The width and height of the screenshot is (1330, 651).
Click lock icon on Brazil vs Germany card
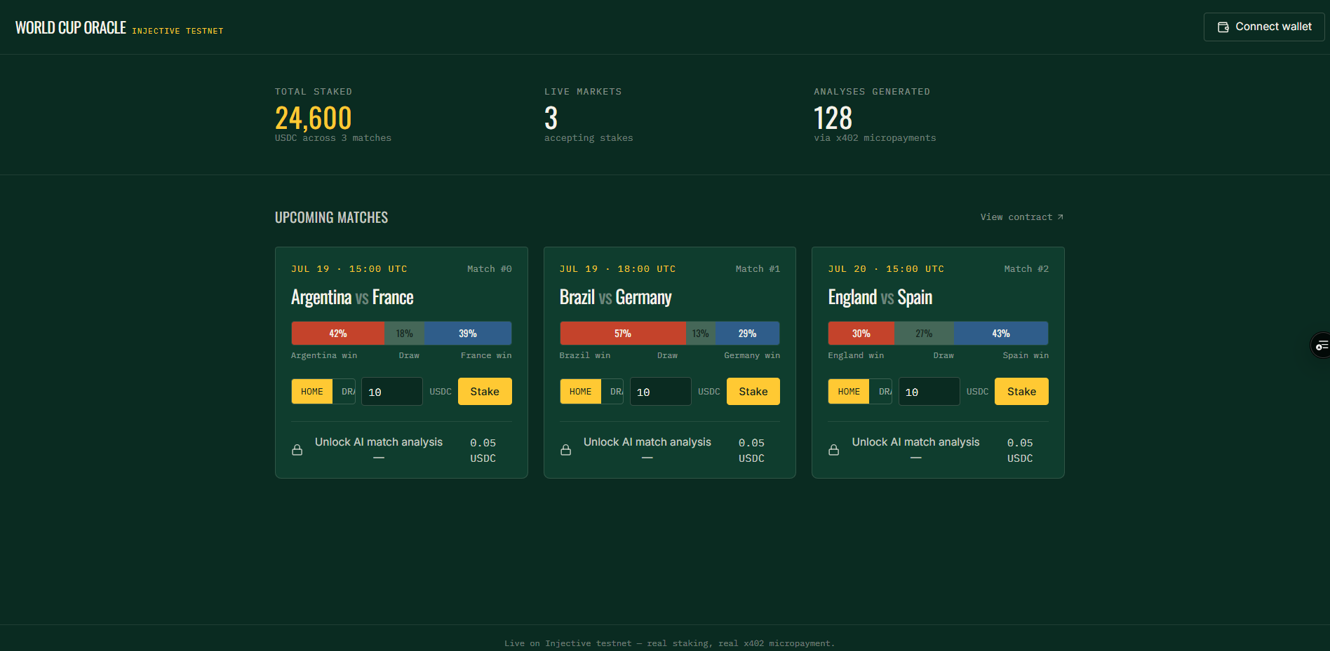(x=566, y=450)
